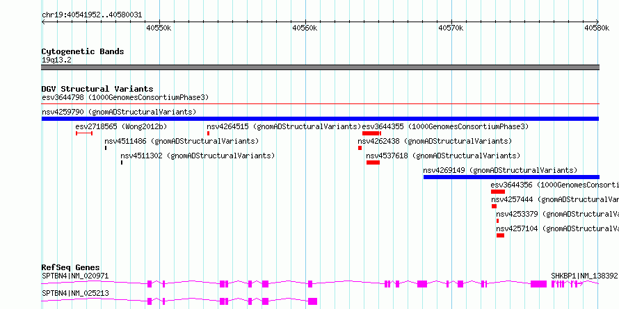Select the nsv4259790 blue variant bar

point(320,119)
